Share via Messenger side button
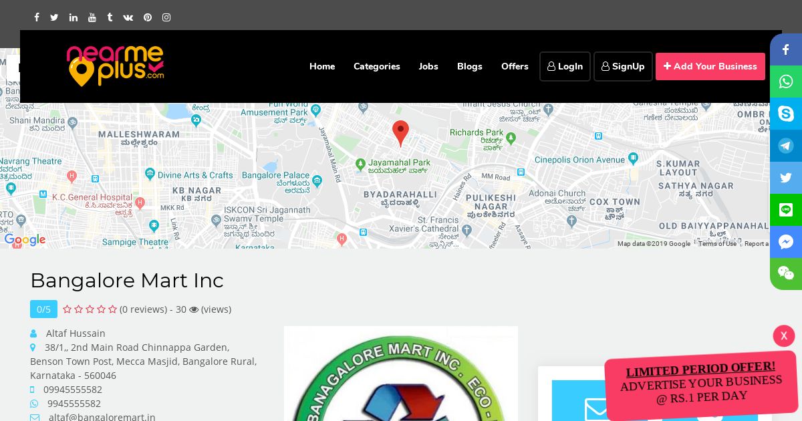This screenshot has height=421, width=802. click(x=786, y=242)
